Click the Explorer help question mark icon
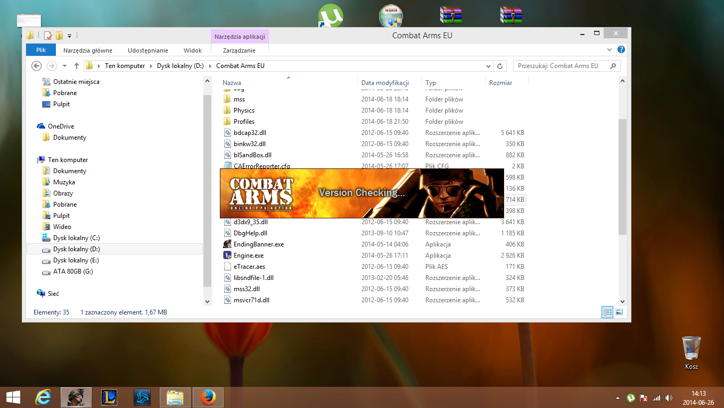Screen dimensions: 724x408 [x=621, y=49]
